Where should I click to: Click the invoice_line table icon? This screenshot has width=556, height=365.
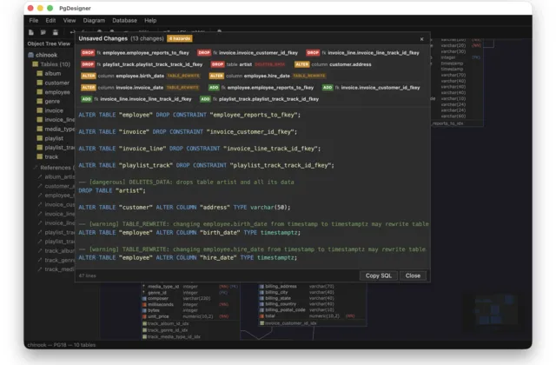coord(40,120)
